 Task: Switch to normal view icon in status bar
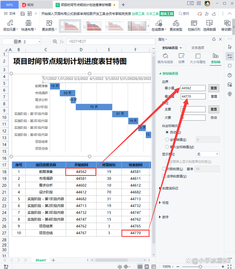[x=140, y=266]
